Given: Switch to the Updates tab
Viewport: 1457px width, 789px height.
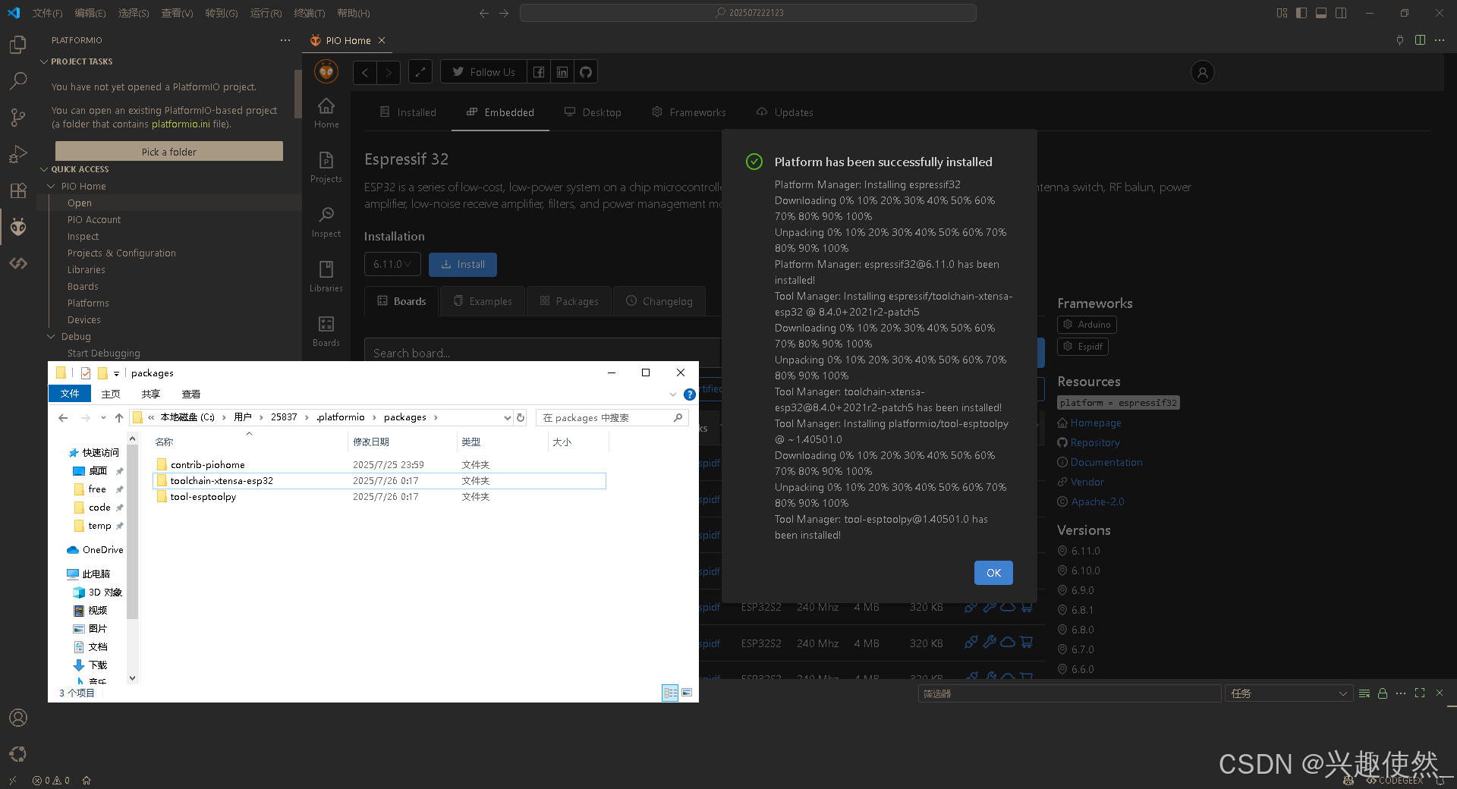Looking at the screenshot, I should pos(785,112).
